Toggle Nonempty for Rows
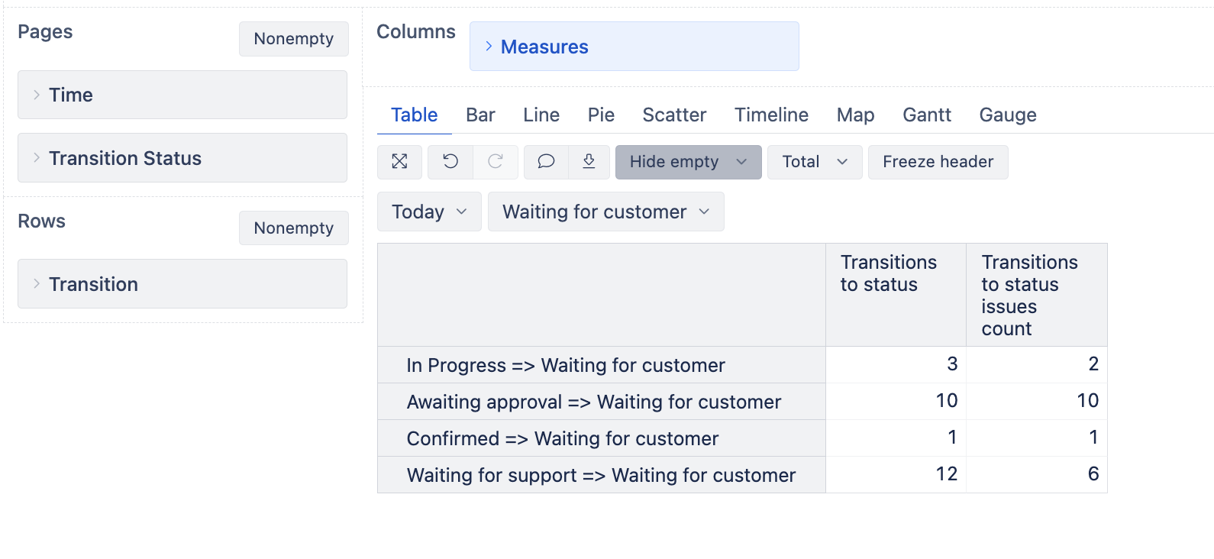The width and height of the screenshot is (1214, 559). (x=293, y=228)
